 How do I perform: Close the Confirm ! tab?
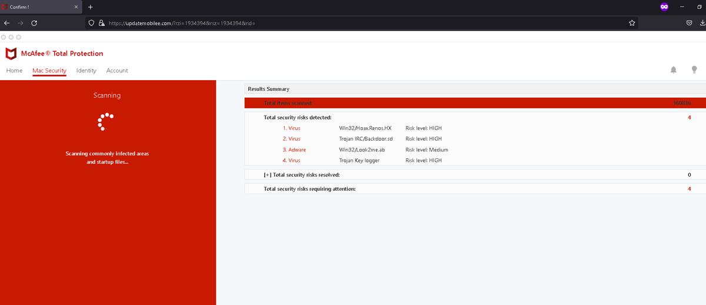point(77,7)
